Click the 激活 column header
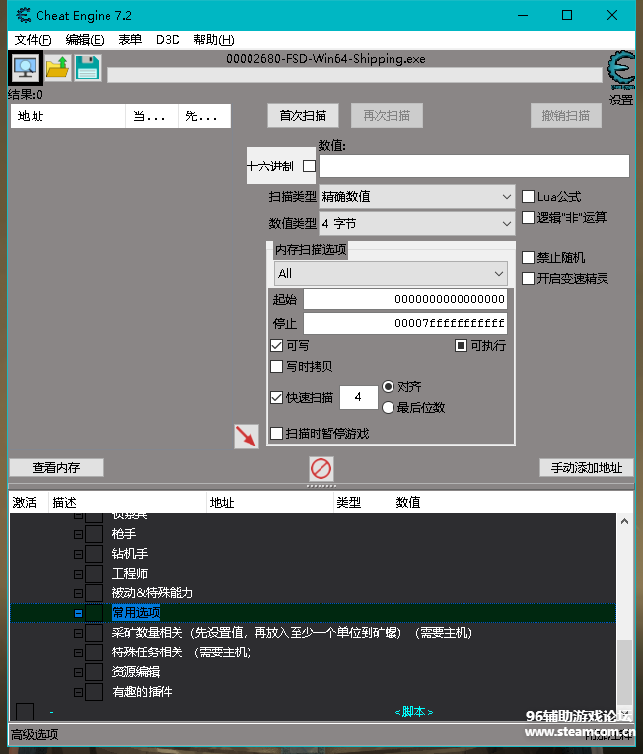Viewport: 643px width, 754px height. tap(29, 503)
